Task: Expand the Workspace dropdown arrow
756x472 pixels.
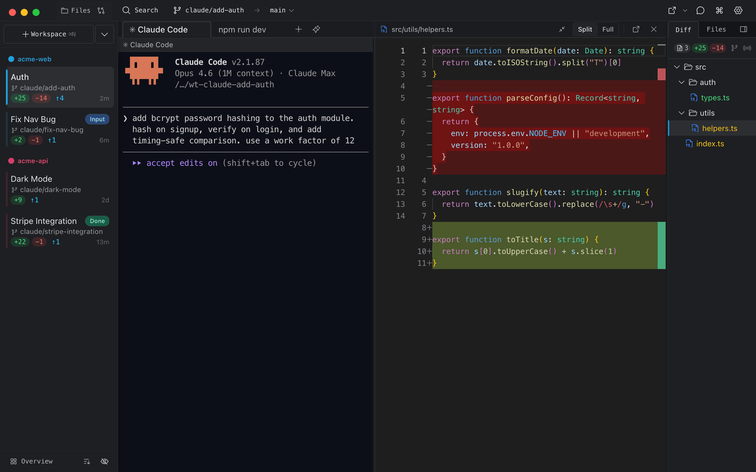Action: tap(105, 34)
